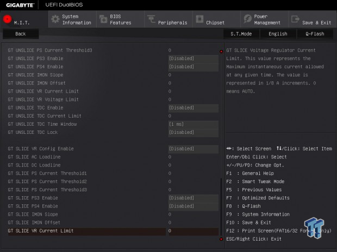Click the Chipset icon
Image resolution: width=337 pixels, height=252 pixels.
click(x=199, y=19)
